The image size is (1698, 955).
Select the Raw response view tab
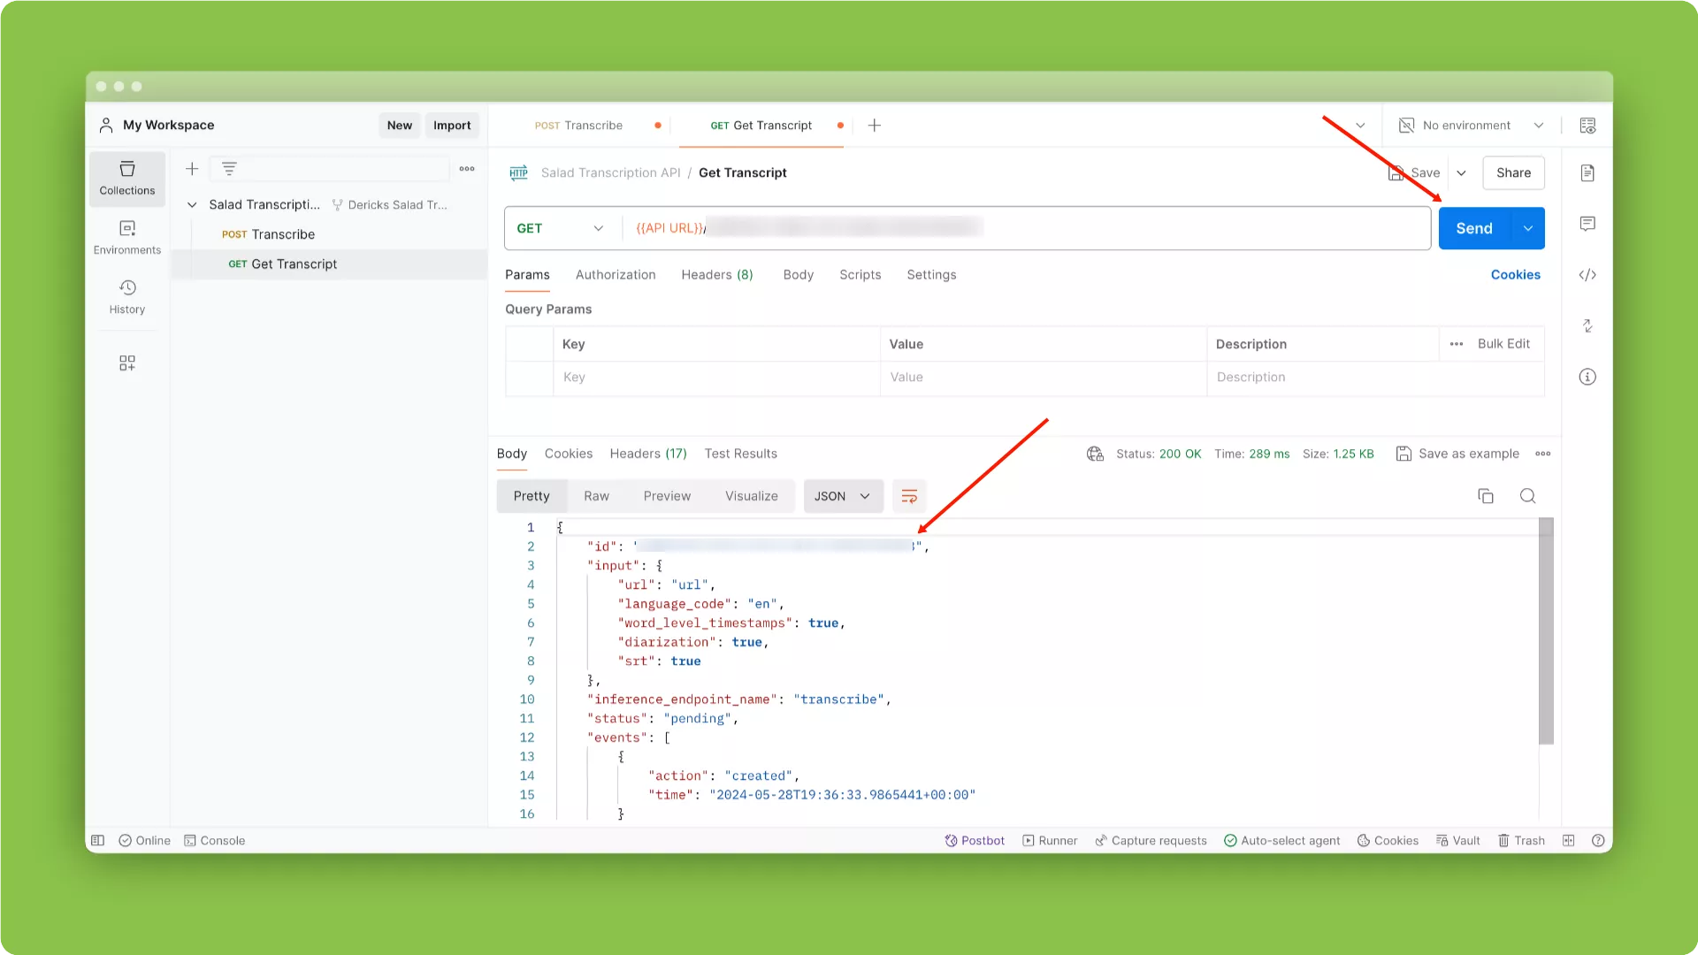(x=596, y=496)
